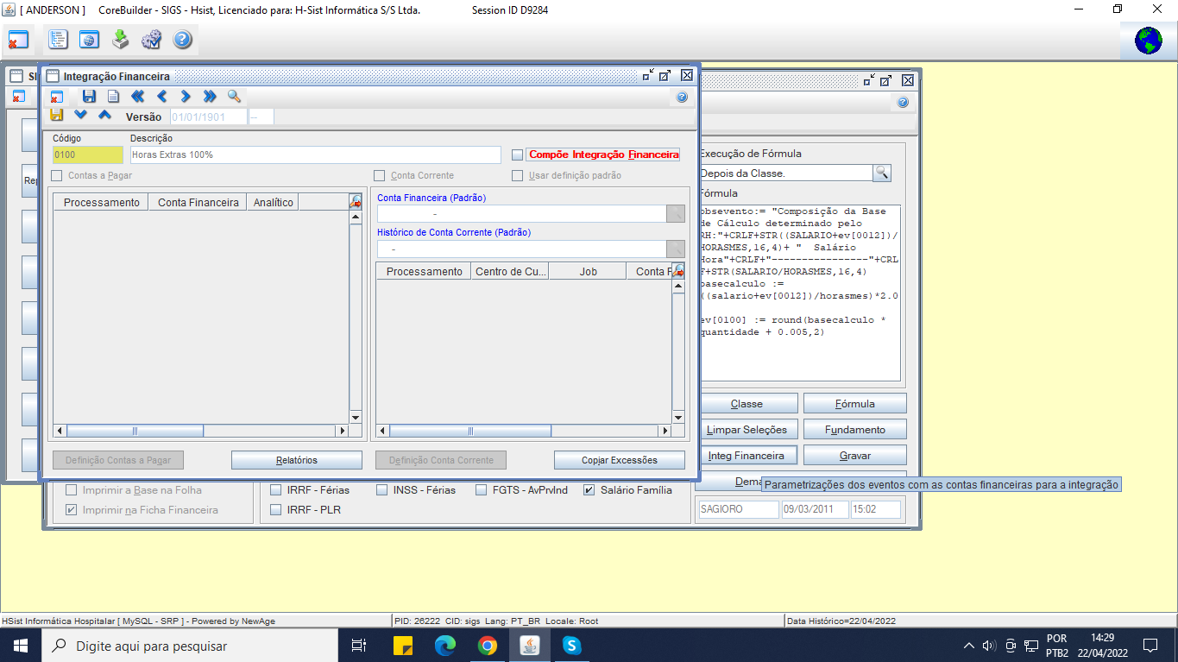Toggle the Contas a Pagar checkbox

pos(57,175)
